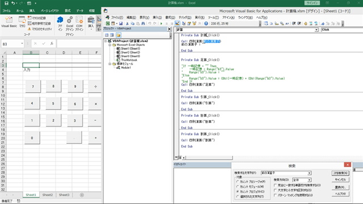The width and height of the screenshot is (363, 204).
Task: Open VBA ファイル(F) menu
Action: pos(117,18)
